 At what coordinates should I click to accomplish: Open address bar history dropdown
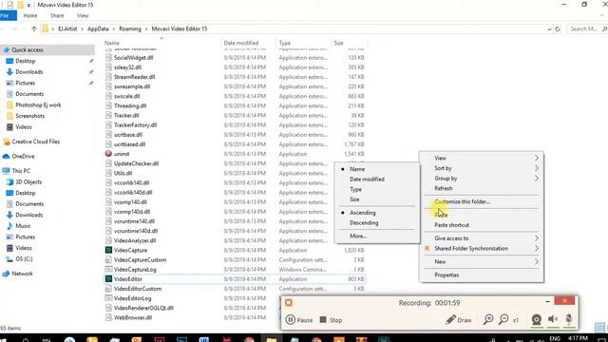click(549, 29)
